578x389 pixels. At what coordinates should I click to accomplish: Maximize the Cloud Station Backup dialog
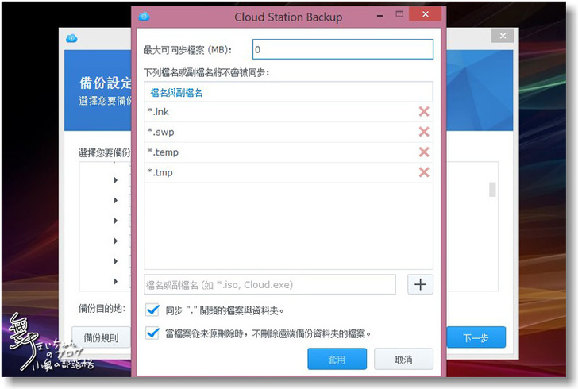click(399, 14)
